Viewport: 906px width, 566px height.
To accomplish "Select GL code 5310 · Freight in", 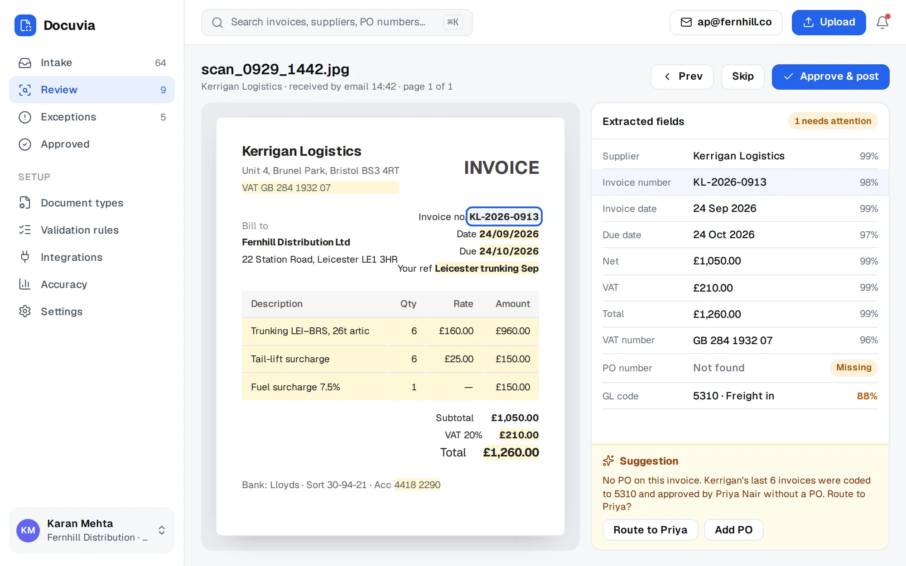I will pyautogui.click(x=740, y=396).
